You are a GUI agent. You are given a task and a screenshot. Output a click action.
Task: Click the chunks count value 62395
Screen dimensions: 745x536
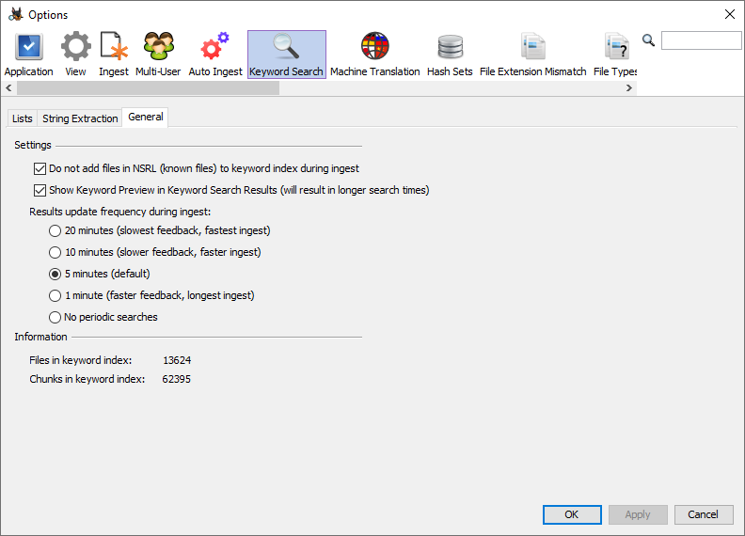176,379
